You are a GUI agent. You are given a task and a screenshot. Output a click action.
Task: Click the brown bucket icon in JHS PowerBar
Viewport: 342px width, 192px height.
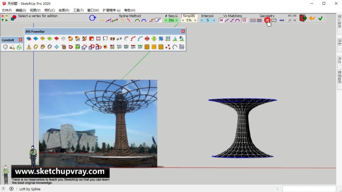pos(63,47)
